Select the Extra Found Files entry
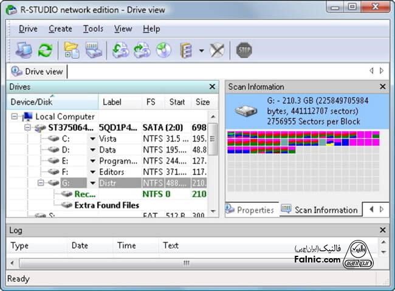The image size is (395, 291). point(106,205)
